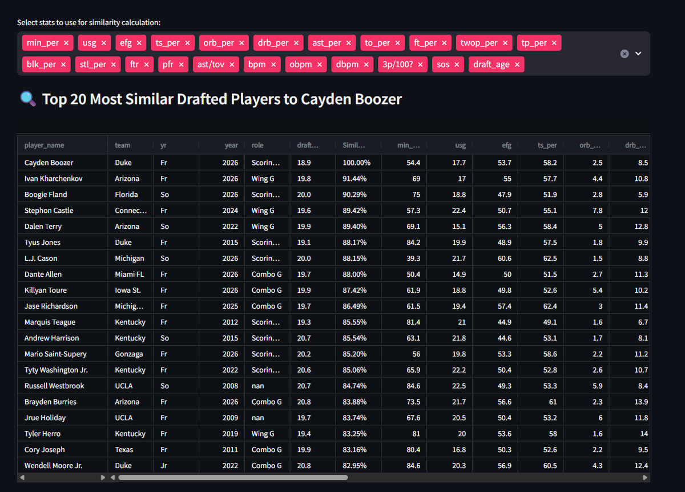The height and width of the screenshot is (492, 685).
Task: Select the Marquis Teague name cell
Action: coord(62,322)
